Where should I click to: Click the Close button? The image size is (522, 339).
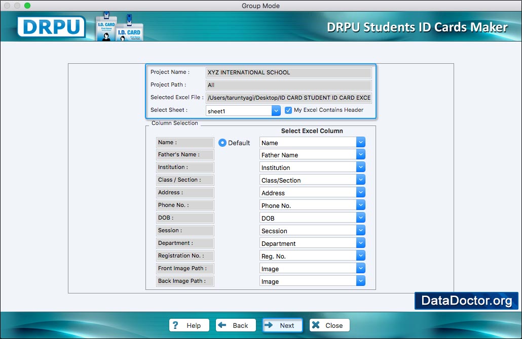click(x=329, y=325)
